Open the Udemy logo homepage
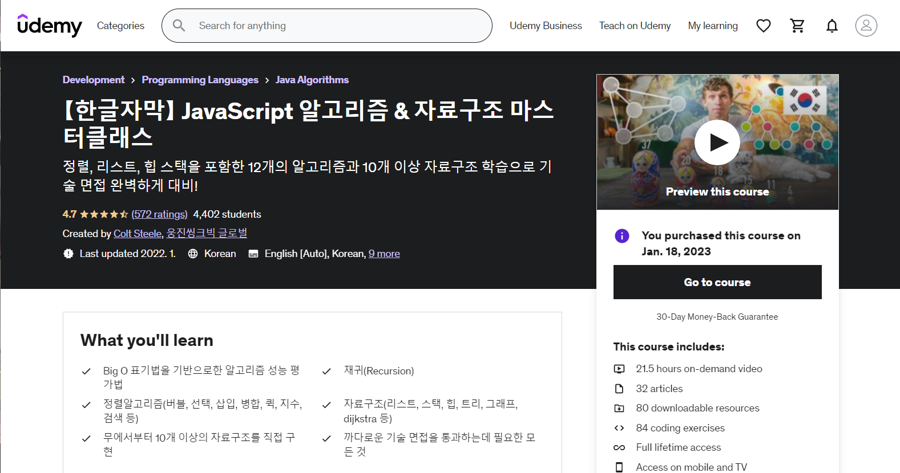 point(50,26)
